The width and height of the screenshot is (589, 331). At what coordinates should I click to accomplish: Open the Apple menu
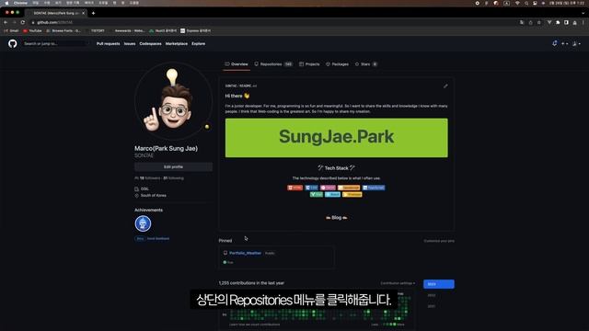click(x=6, y=3)
